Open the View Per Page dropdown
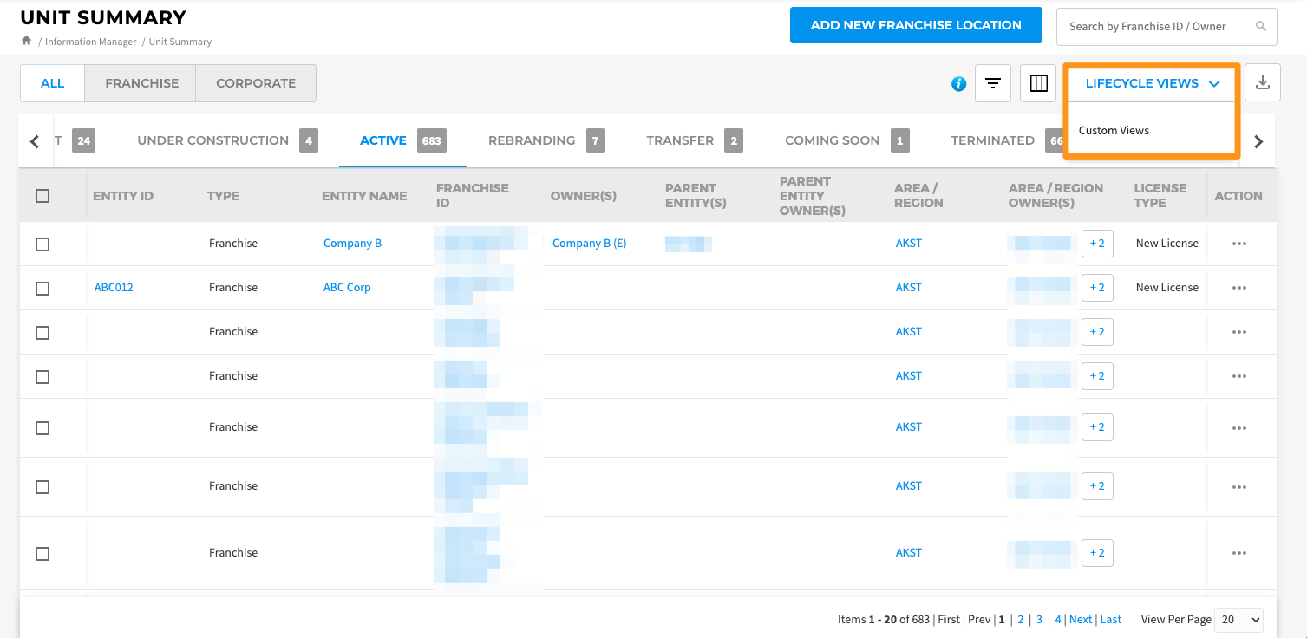Image resolution: width=1307 pixels, height=638 pixels. (1238, 619)
